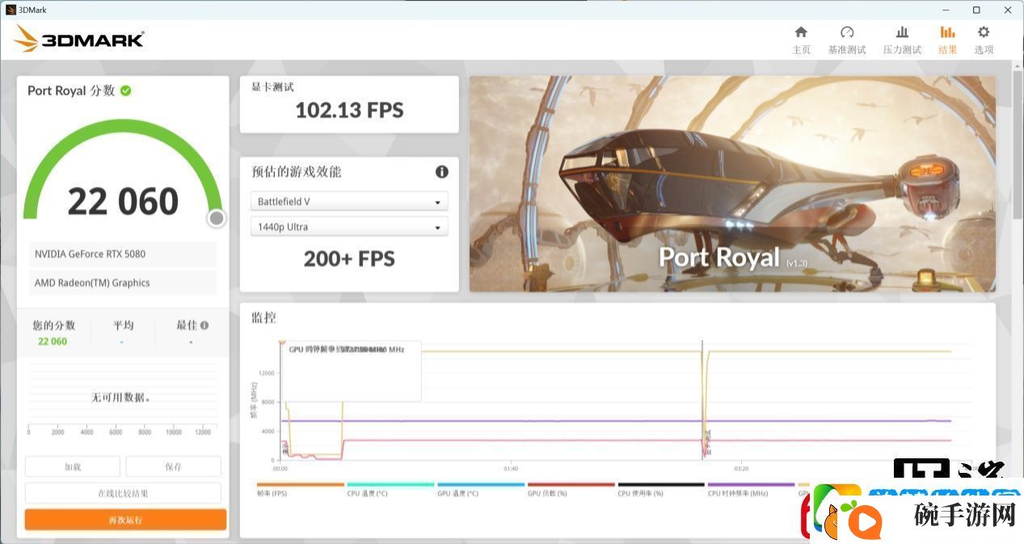Open the 选项 options tab

click(x=984, y=40)
